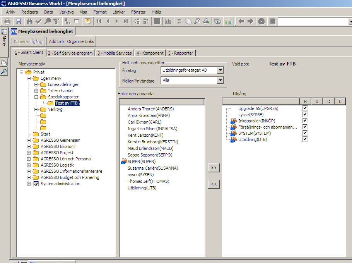This screenshot has height=263, width=352.
Task: Remove access with the << button
Action: 214,184
